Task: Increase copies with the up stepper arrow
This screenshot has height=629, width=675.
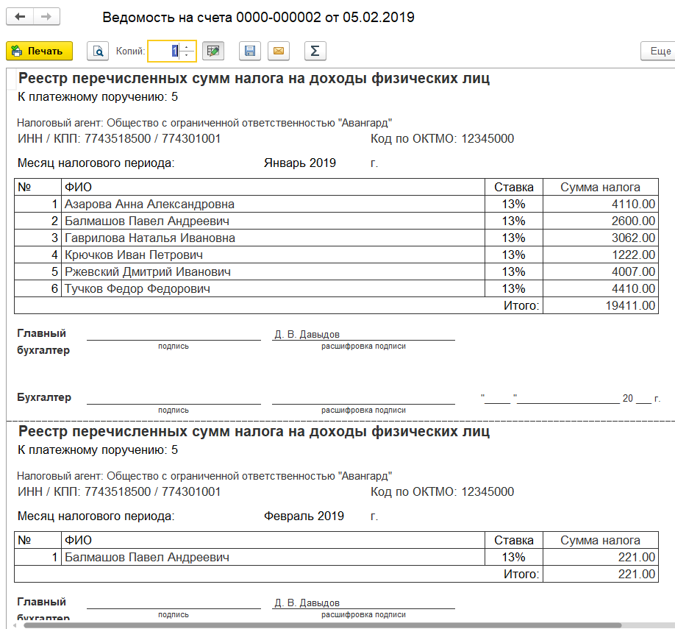Action: pyautogui.click(x=187, y=47)
